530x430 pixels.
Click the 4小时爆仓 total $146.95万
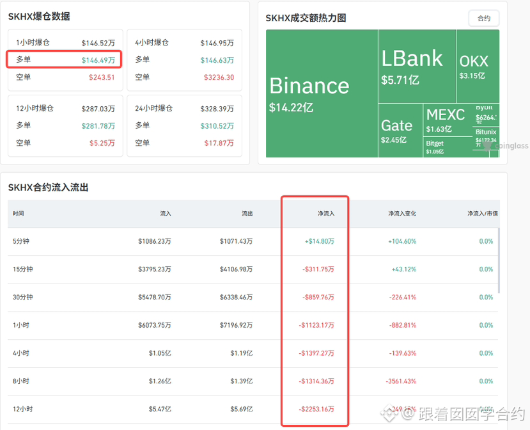(x=217, y=43)
